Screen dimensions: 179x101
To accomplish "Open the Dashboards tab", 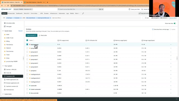I will coord(19,13).
